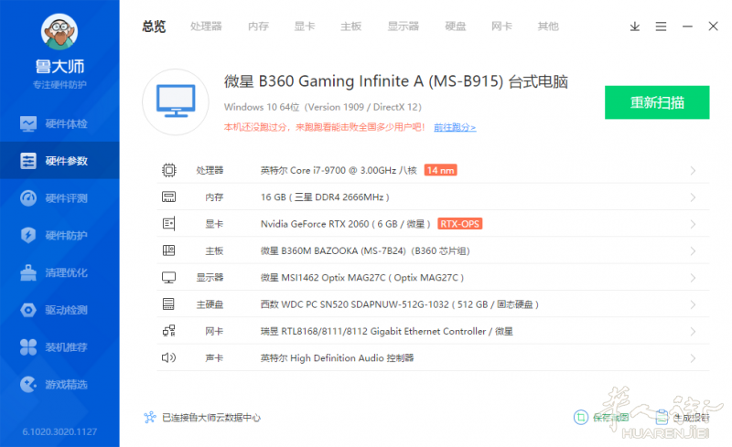Open 装机推荐 in the sidebar
732x447 pixels.
[x=59, y=347]
